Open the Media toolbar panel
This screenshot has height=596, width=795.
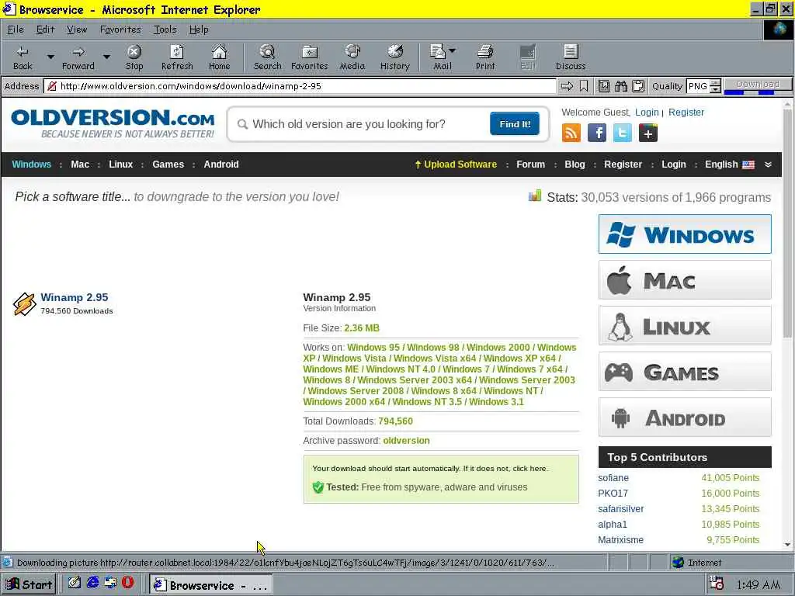352,57
